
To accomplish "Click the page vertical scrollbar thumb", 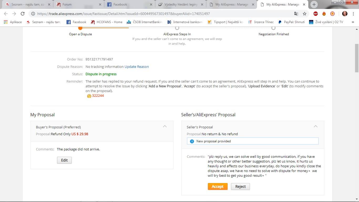I will pyautogui.click(x=357, y=58).
